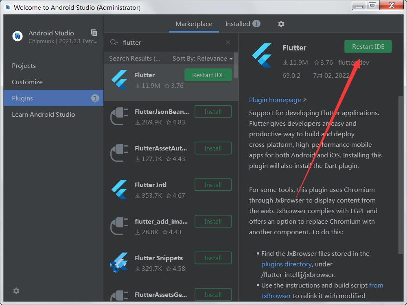Open the plugins directory link
The width and height of the screenshot is (407, 305).
point(286,264)
